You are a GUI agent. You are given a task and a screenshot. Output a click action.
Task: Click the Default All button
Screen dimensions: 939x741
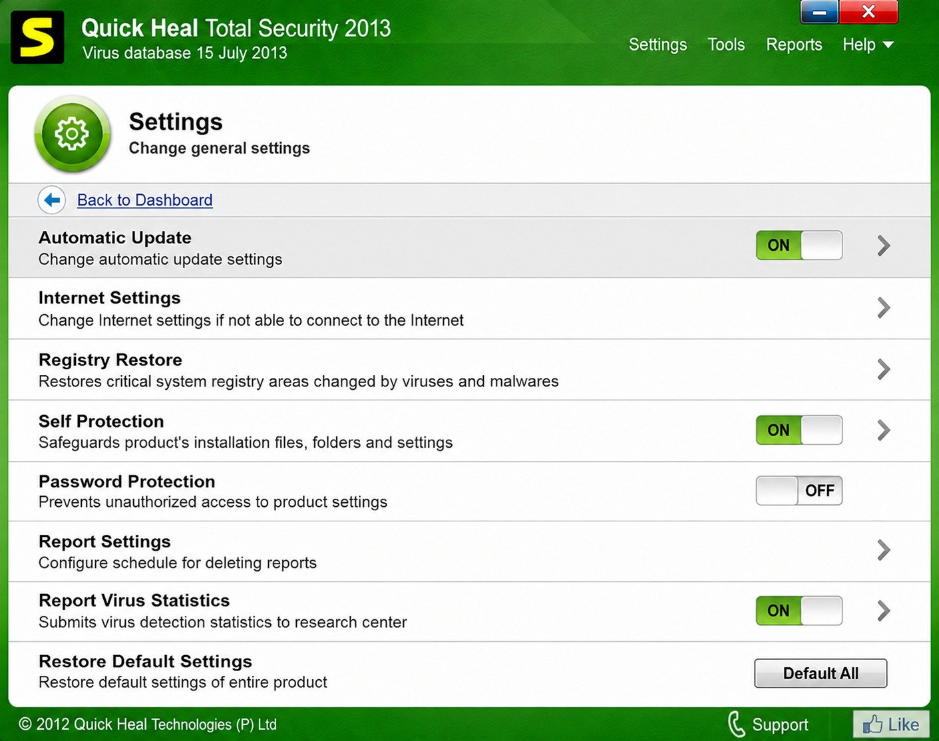(821, 673)
